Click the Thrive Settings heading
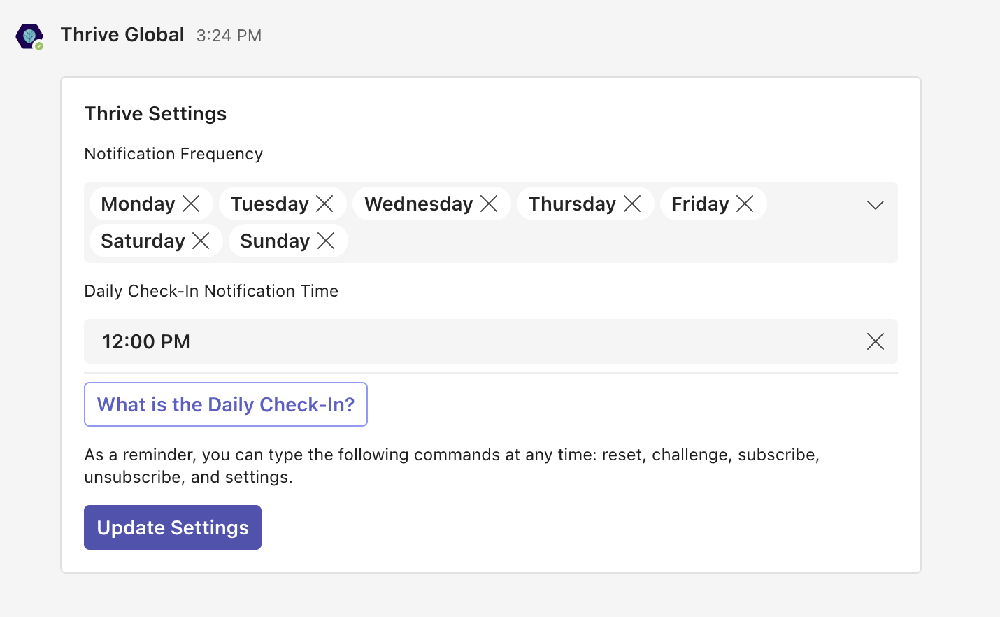This screenshot has width=1000, height=617. click(x=155, y=113)
